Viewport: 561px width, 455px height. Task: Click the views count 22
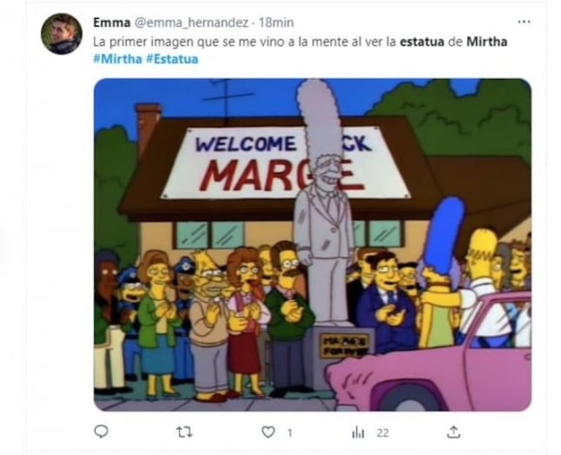coord(383,433)
